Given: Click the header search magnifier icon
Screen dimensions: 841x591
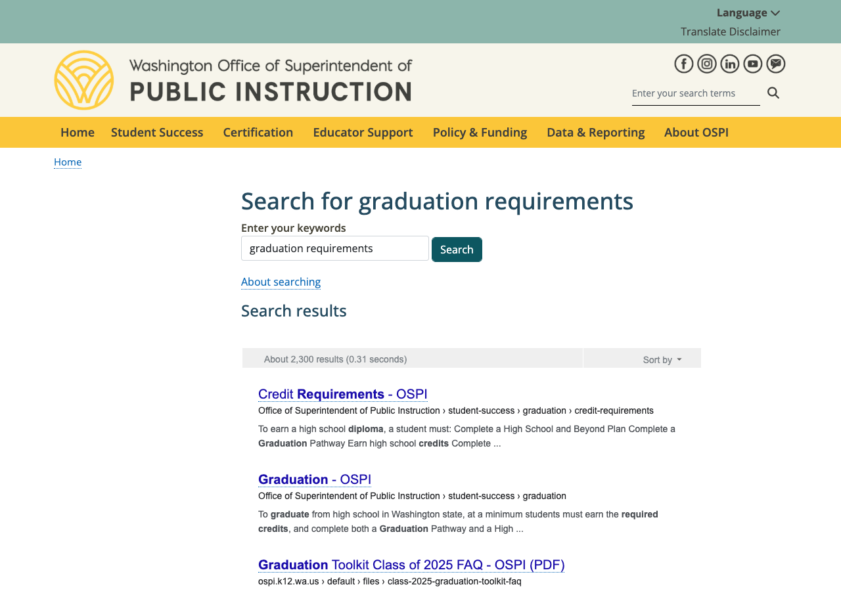Looking at the screenshot, I should [x=773, y=93].
